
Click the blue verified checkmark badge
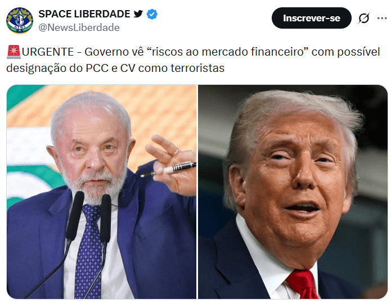(x=152, y=14)
